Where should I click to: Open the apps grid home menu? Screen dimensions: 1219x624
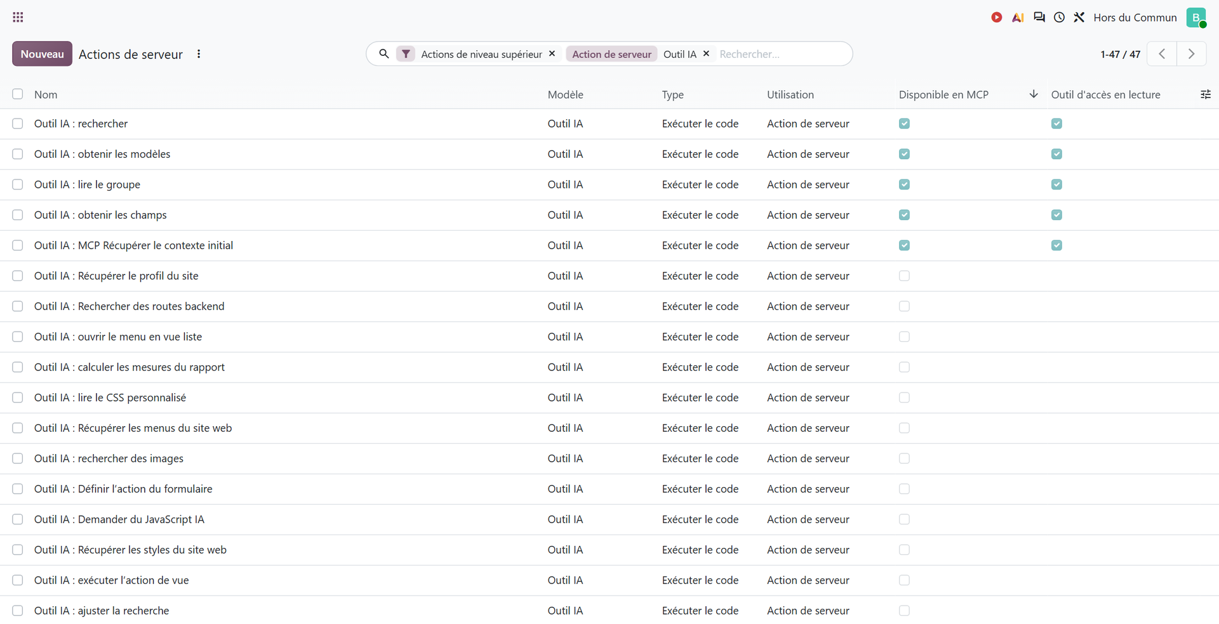point(18,17)
